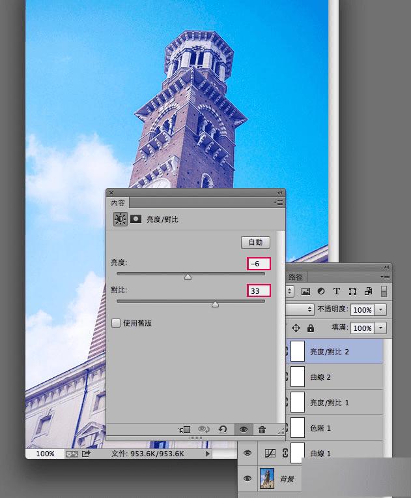Click the 亮度/對比 1 layer mask thumbnail
411x498 pixels.
coord(298,402)
